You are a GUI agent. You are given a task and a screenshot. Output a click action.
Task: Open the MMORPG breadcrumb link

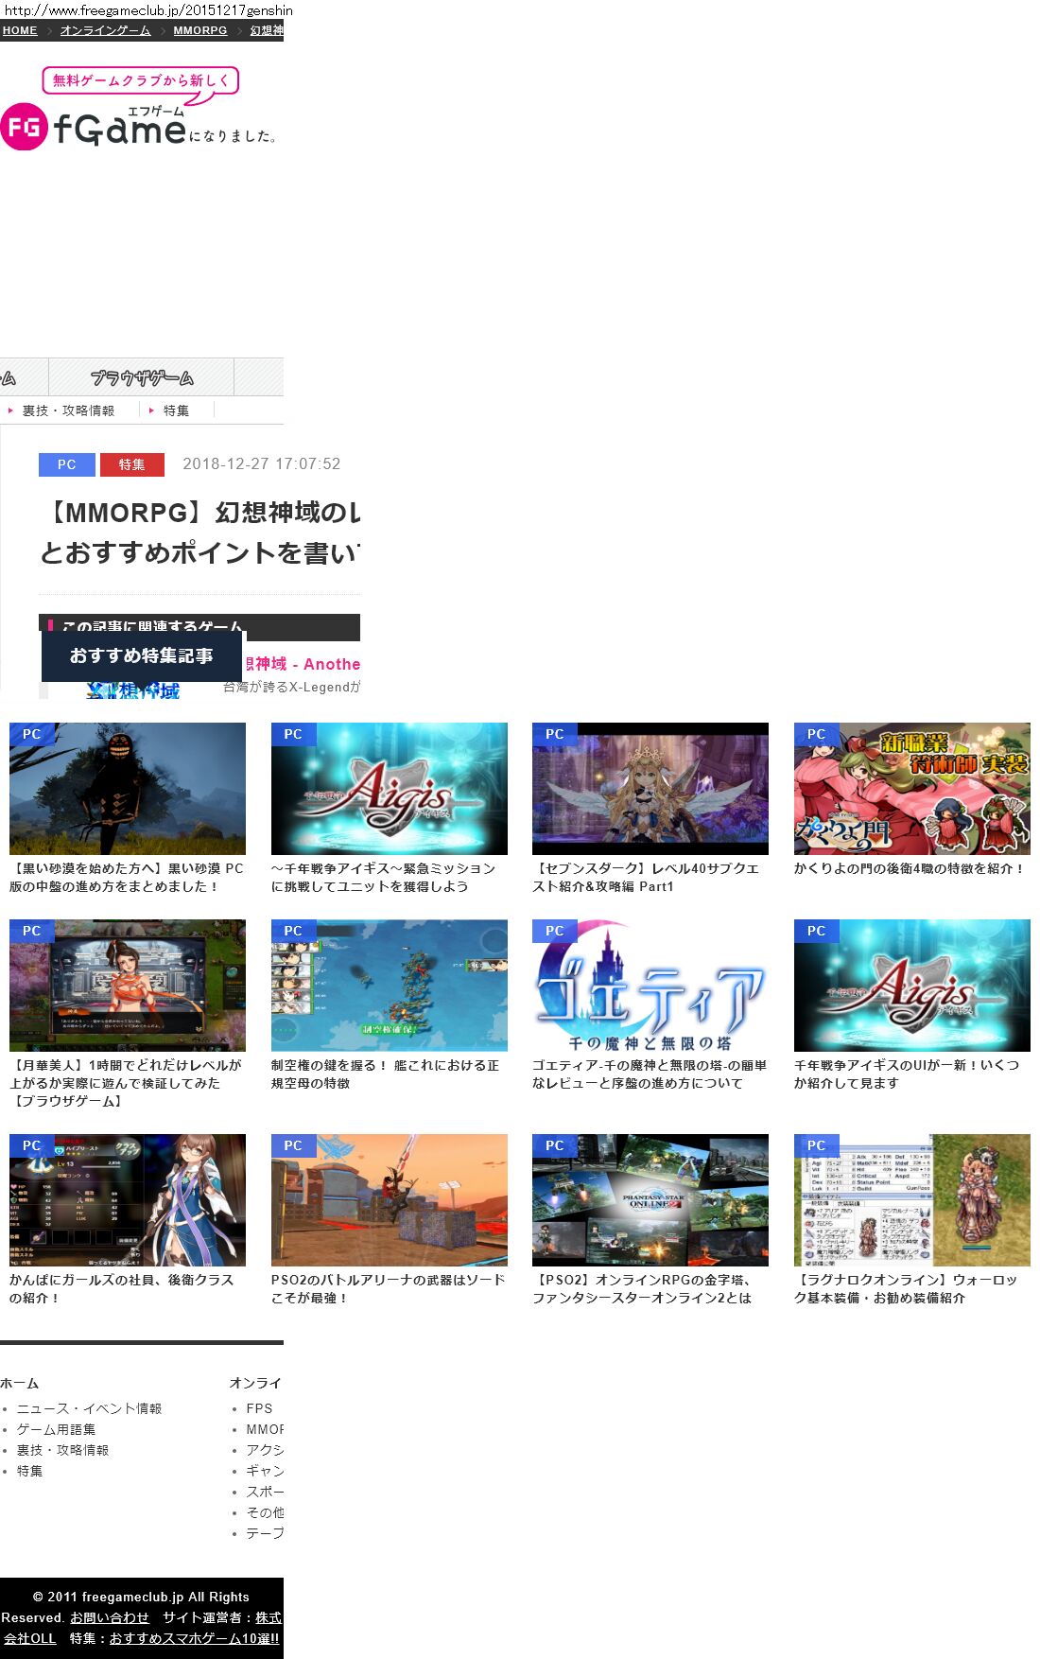click(200, 30)
